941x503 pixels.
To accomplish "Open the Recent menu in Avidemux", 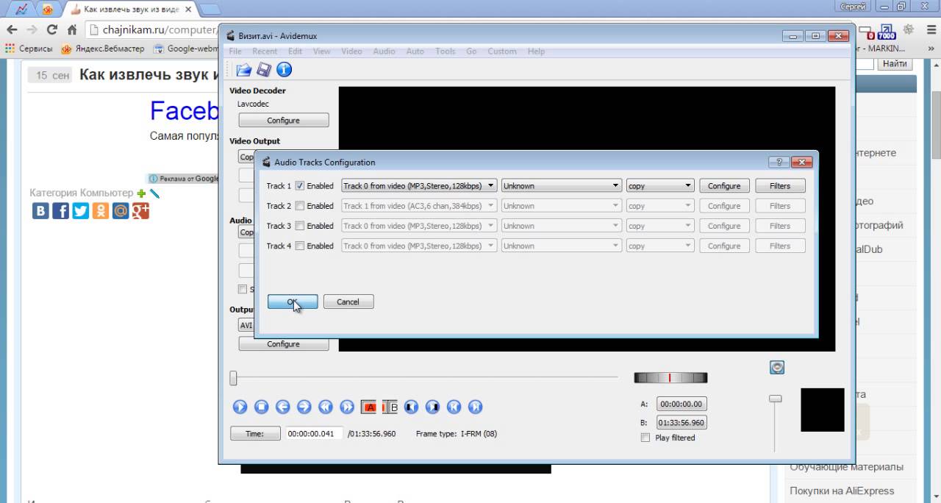I will 265,51.
